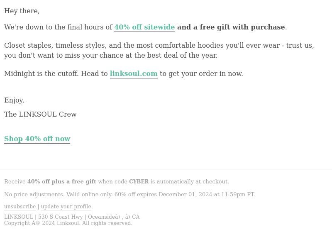
Task: Click the horizontal divider above the footer
Action: 166,169
